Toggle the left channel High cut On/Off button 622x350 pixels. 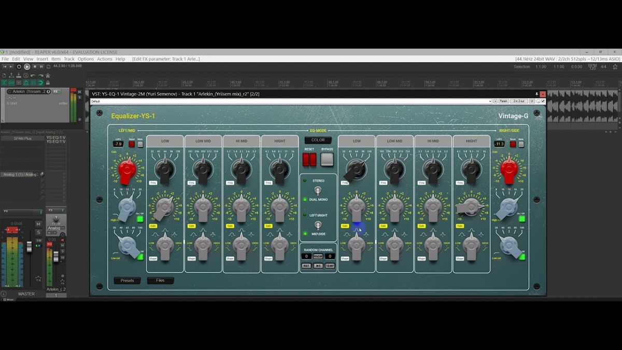pos(140,219)
